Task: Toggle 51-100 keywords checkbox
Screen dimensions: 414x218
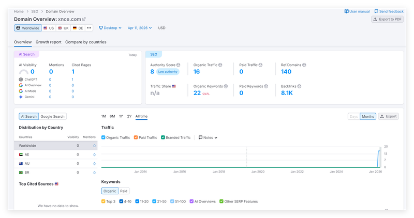Action: tap(172, 201)
